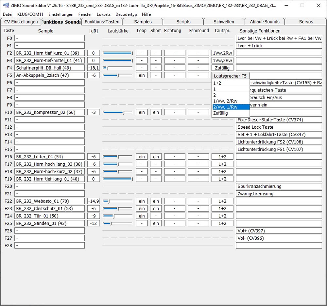Click empty F28 Sonstige Funktionen field
The height and width of the screenshot is (306, 327).
279,245
